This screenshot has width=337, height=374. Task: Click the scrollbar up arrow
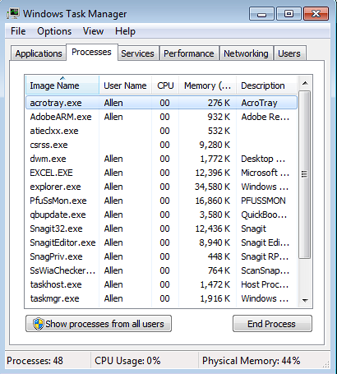305,83
